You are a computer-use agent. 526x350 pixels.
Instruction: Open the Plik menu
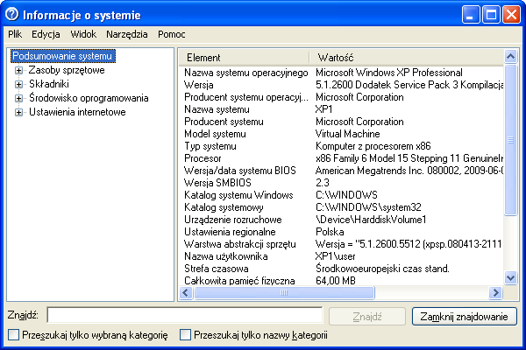point(15,34)
